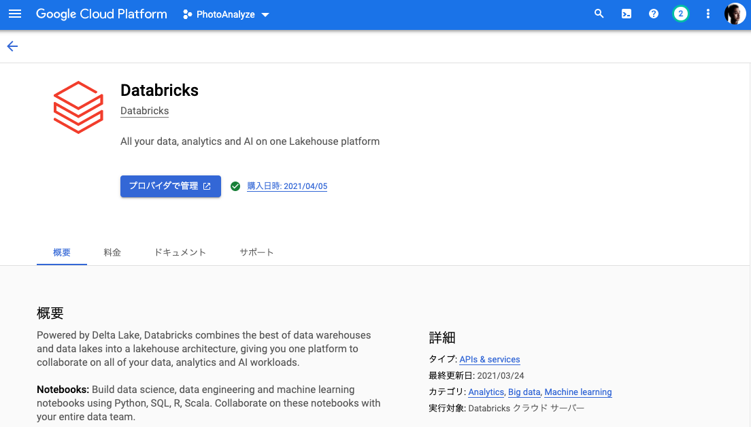751x427 pixels.
Task: Activate Cloud Shell terminal icon
Action: click(x=626, y=14)
